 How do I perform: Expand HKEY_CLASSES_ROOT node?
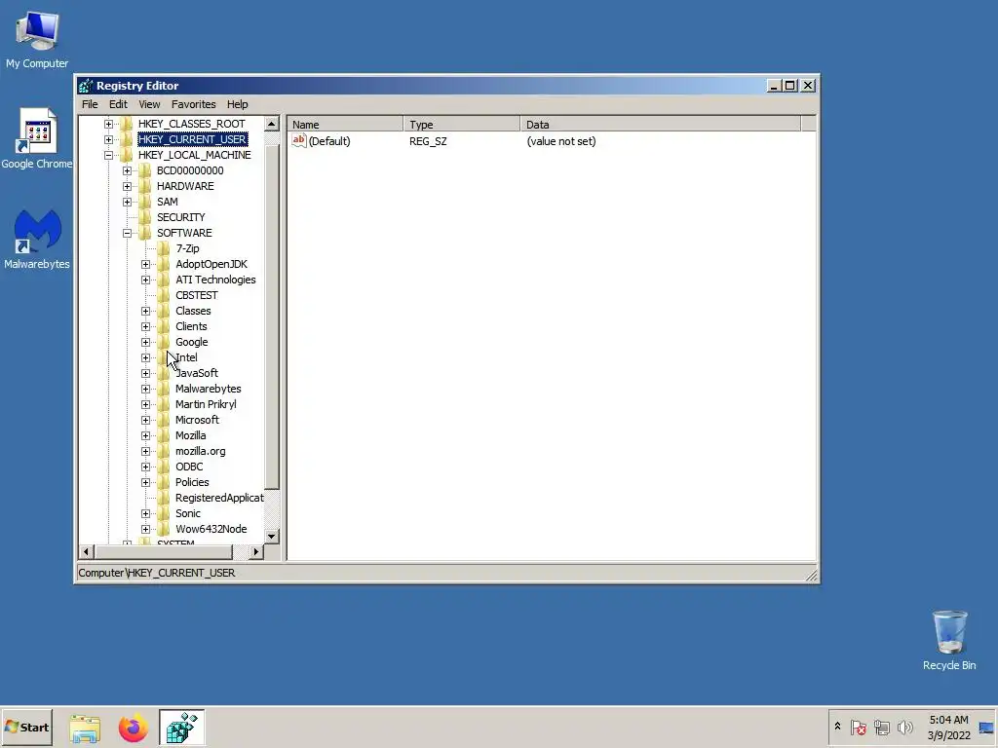coord(108,124)
